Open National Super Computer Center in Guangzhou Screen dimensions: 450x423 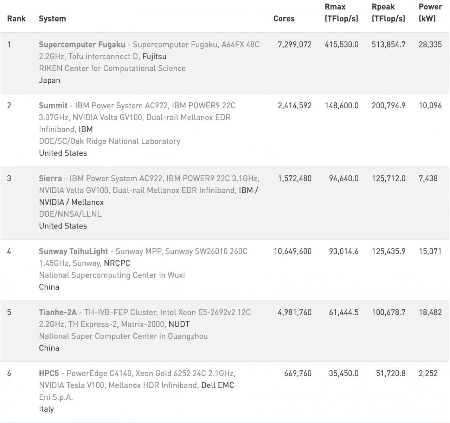coord(123,336)
